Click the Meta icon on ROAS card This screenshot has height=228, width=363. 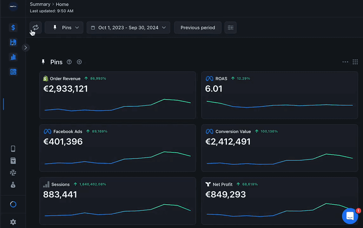tap(209, 79)
